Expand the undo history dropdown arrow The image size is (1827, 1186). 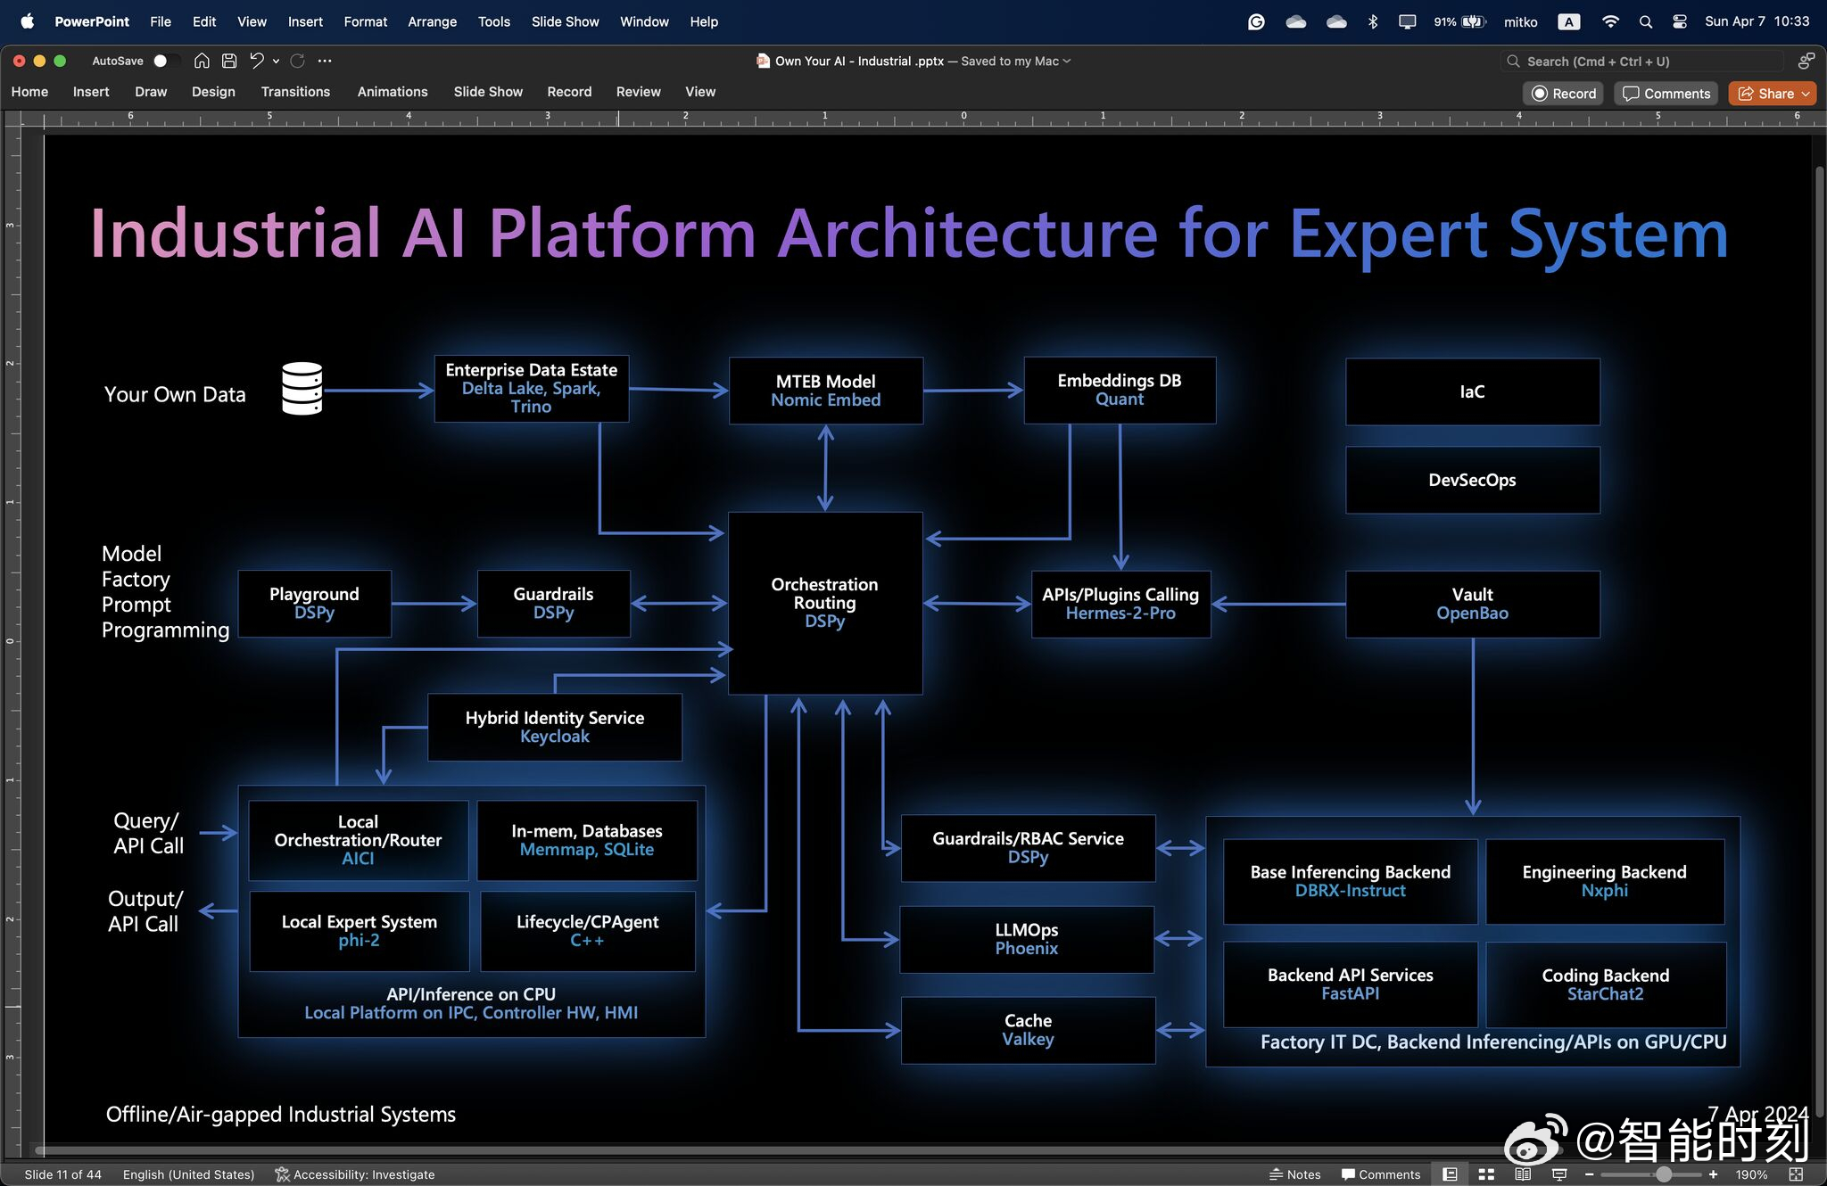[276, 61]
